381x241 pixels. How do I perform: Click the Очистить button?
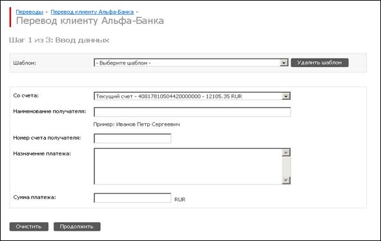coord(29,226)
